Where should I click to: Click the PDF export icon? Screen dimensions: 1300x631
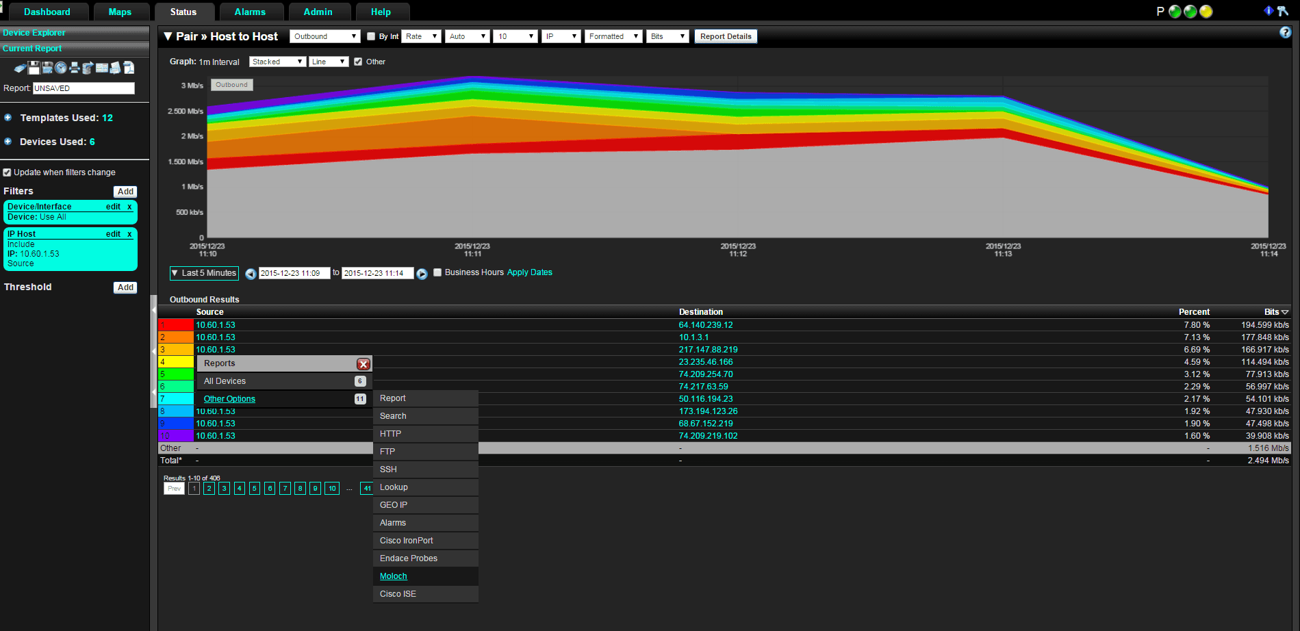coord(129,68)
